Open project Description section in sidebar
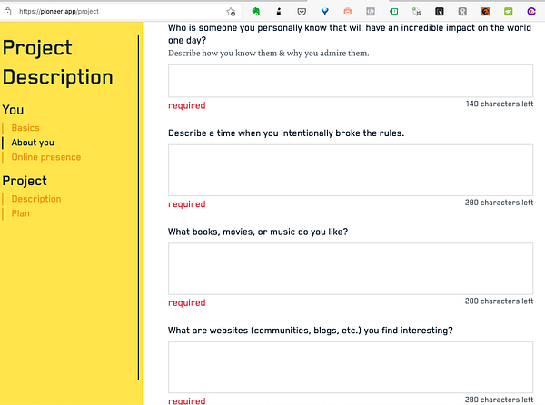 pyautogui.click(x=36, y=199)
